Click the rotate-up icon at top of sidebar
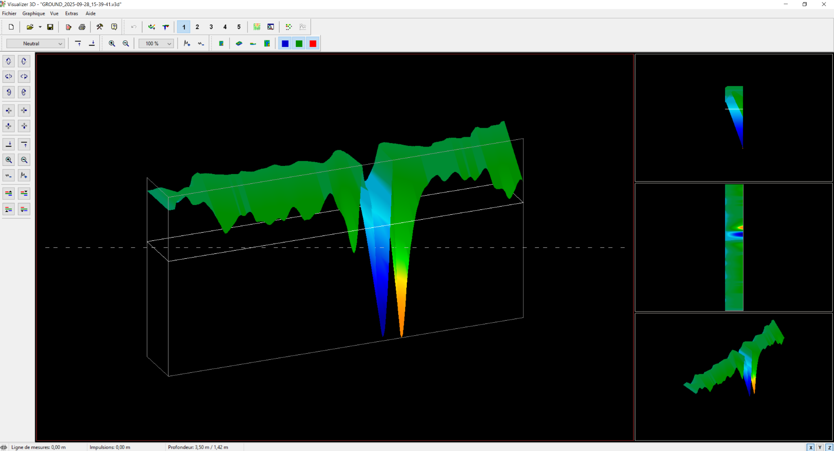Image resolution: width=834 pixels, height=451 pixels. (9, 61)
